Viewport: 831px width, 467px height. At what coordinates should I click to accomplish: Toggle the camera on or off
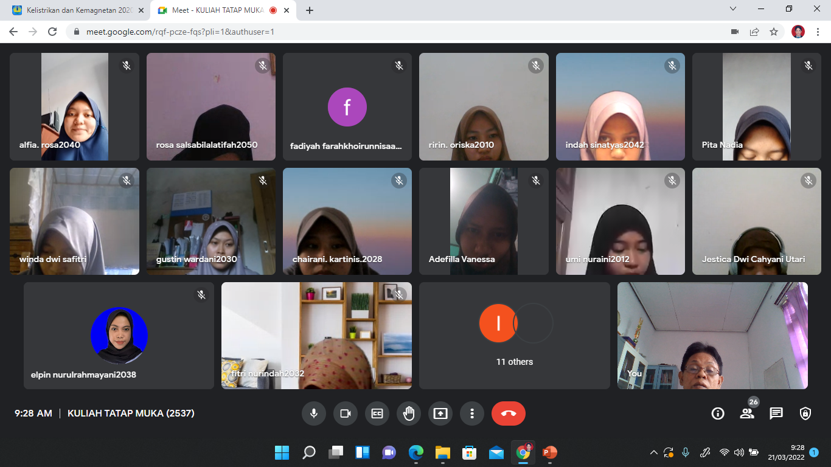[346, 413]
